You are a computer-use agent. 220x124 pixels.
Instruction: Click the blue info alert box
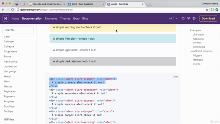point(113,39)
